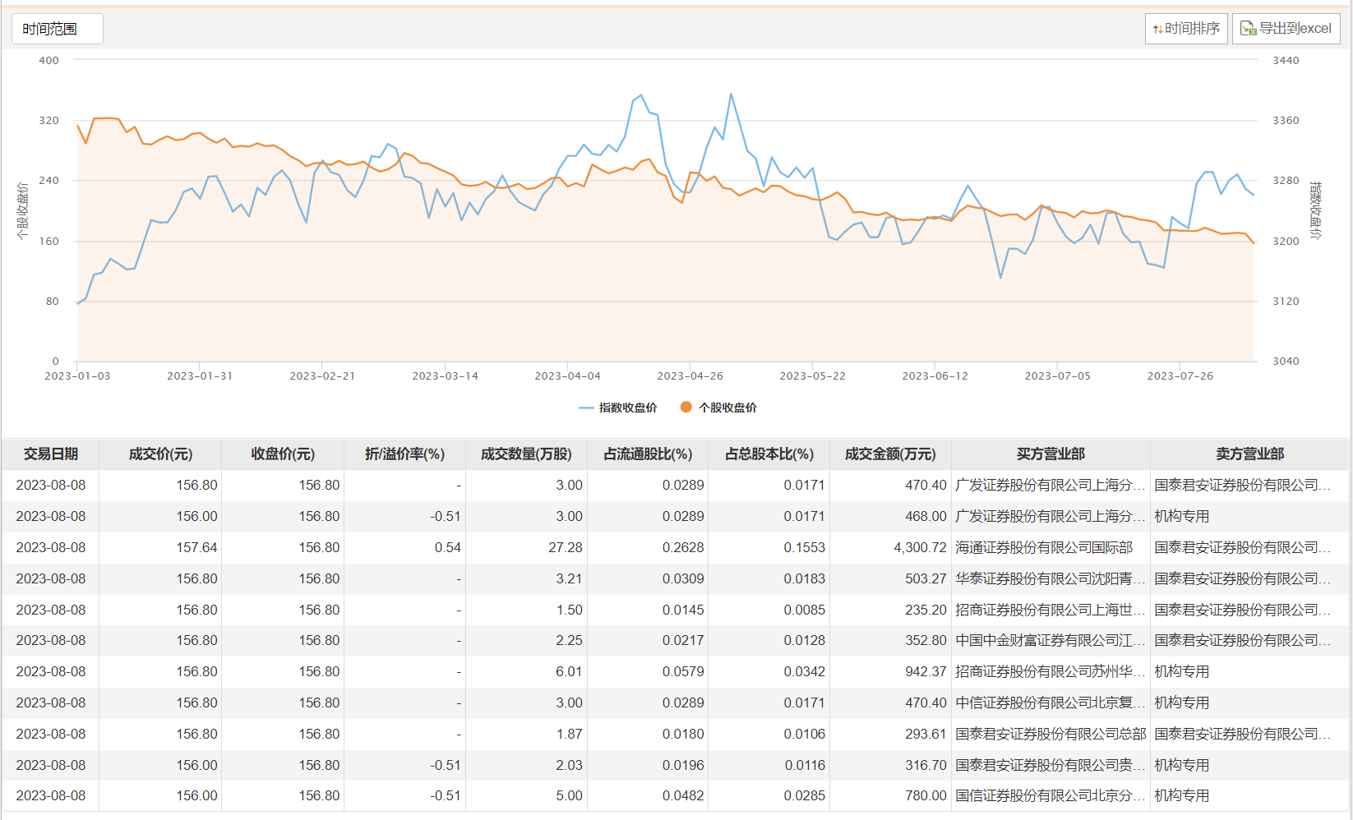Click the Excel icon in the export button
1353x820 pixels.
point(1248,29)
